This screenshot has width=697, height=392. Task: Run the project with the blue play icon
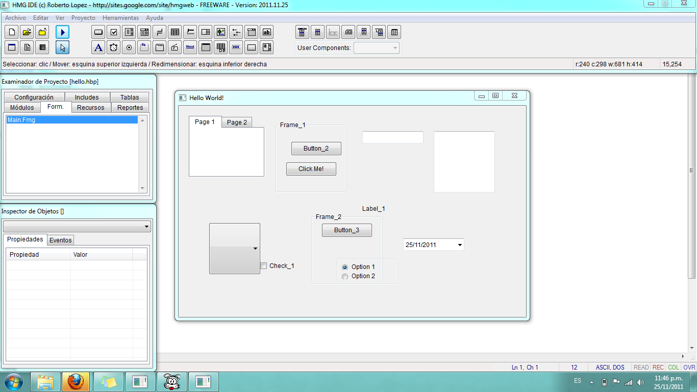point(63,32)
